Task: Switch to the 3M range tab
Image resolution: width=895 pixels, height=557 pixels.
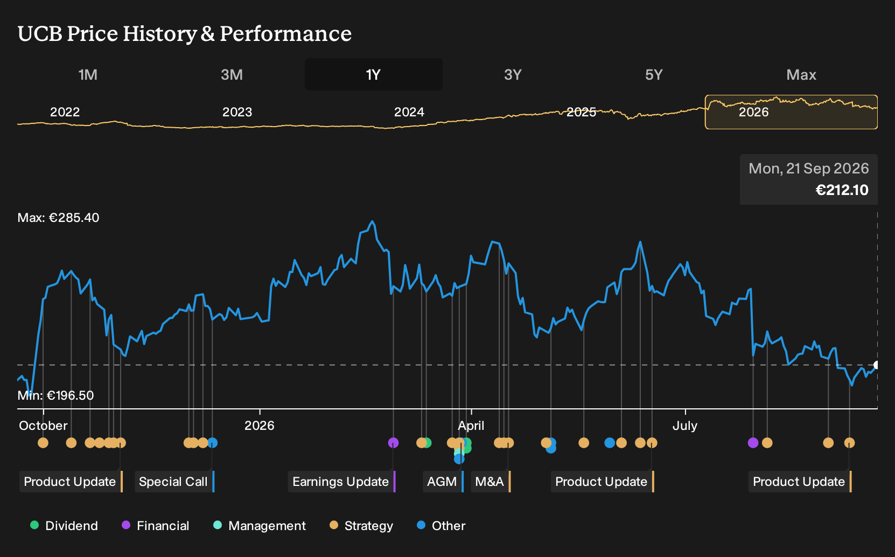Action: 232,74
